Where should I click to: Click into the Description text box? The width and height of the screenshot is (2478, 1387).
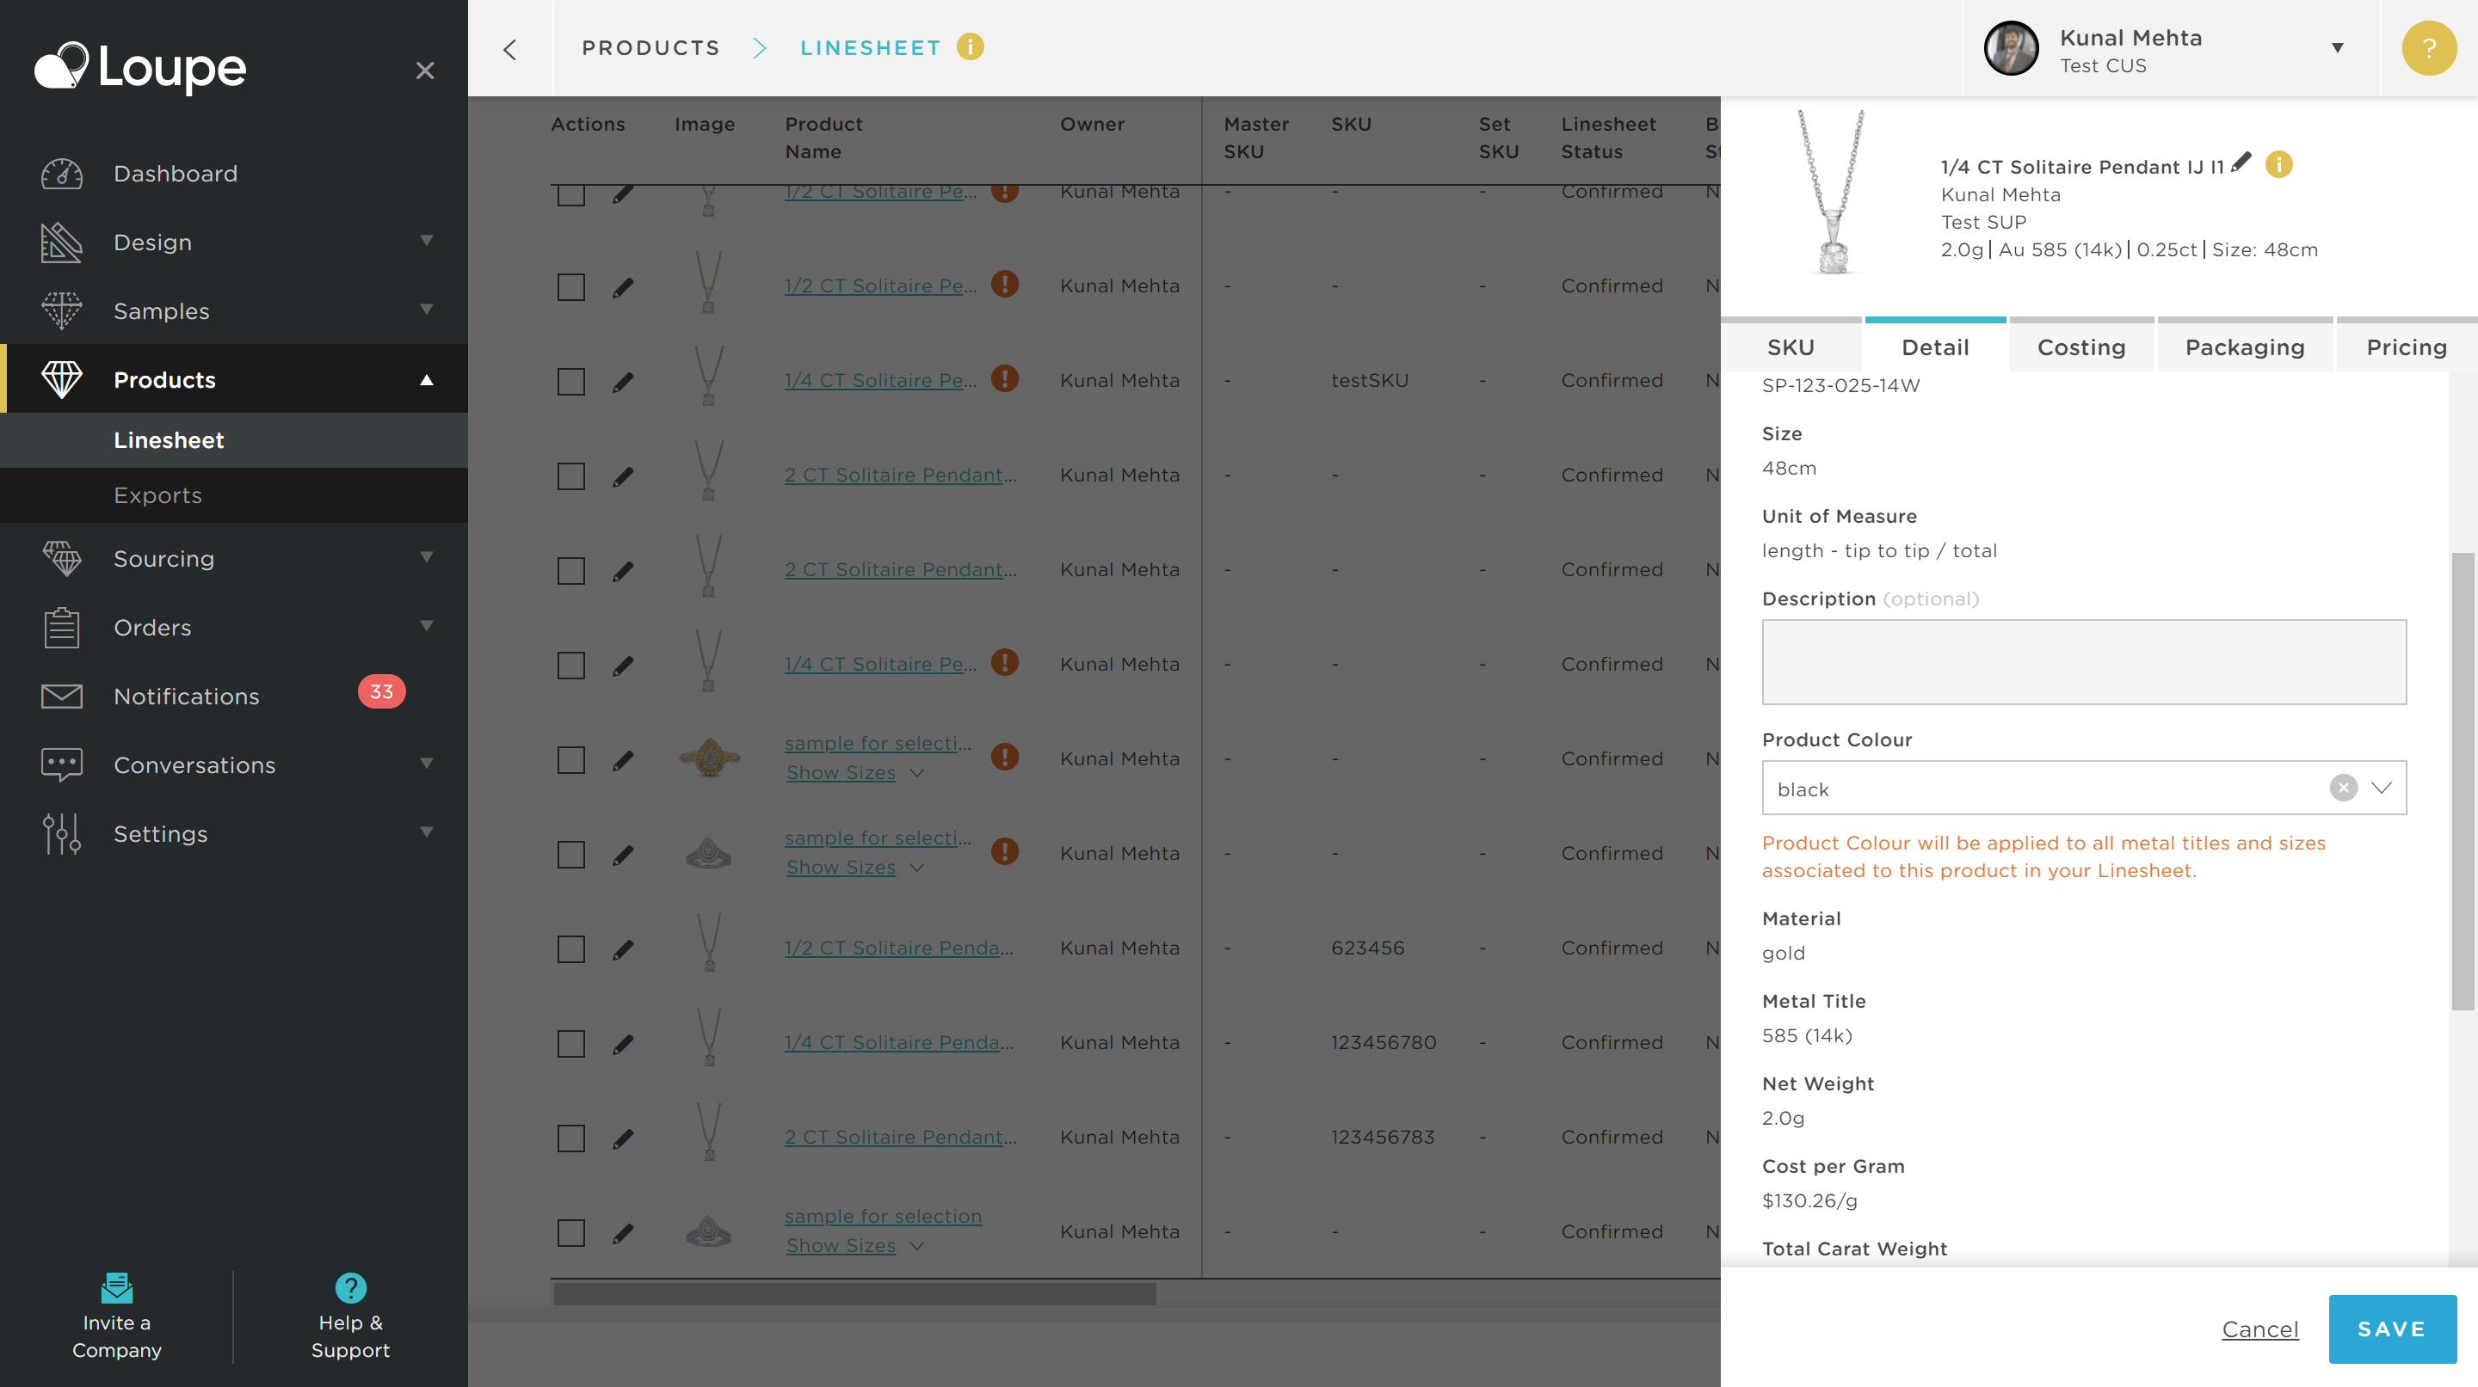(2084, 661)
